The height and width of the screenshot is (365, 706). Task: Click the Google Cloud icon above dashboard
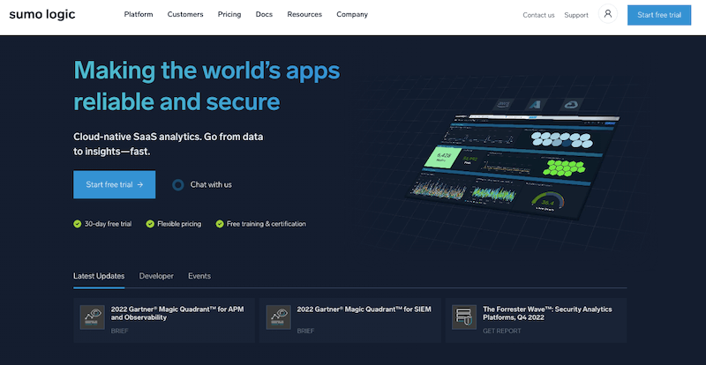tap(571, 104)
